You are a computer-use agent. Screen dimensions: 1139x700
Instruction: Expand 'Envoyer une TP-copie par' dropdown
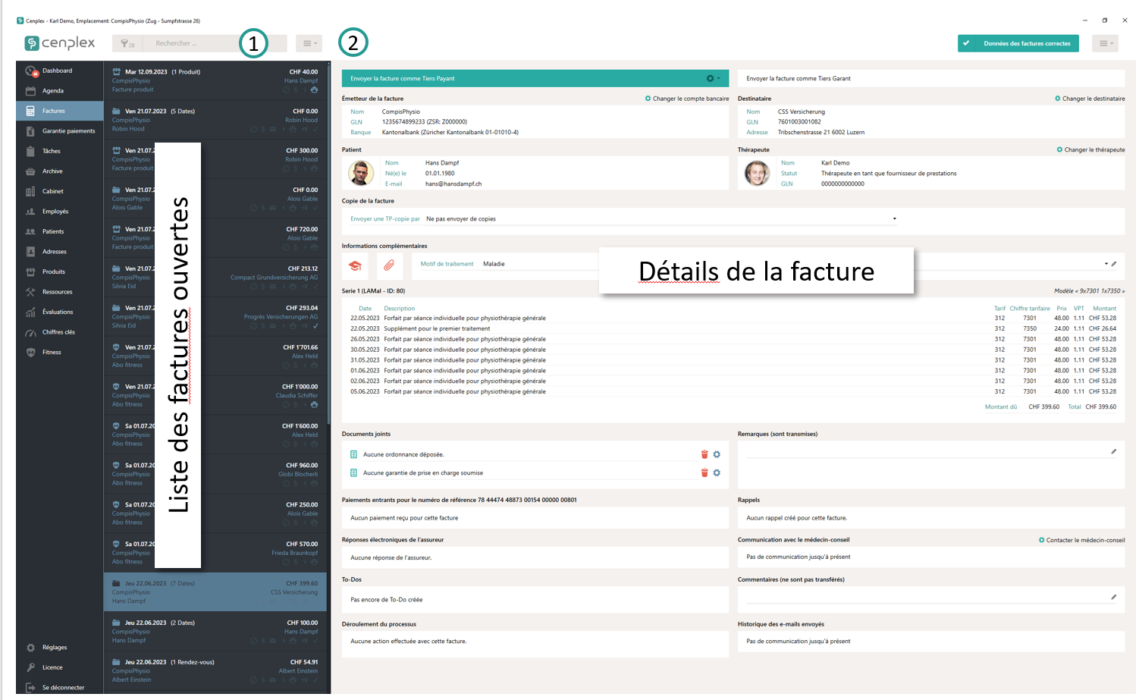click(x=894, y=218)
